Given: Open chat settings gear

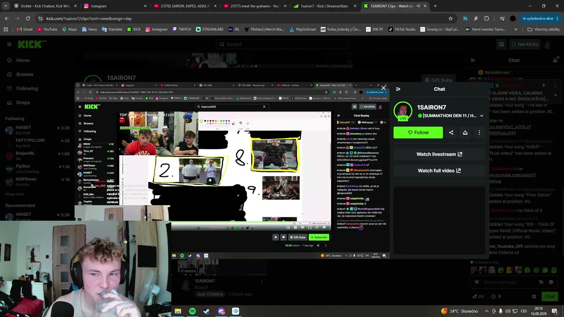Looking at the screenshot, I should 534,296.
